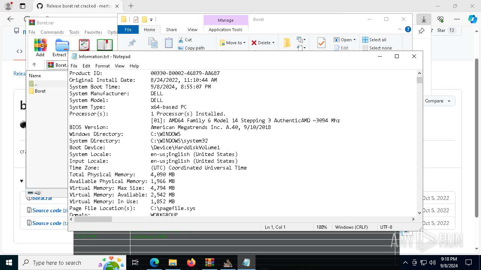Screen dimensions: 481x270
Task: Switch to Explorer View tab
Action: [x=192, y=30]
